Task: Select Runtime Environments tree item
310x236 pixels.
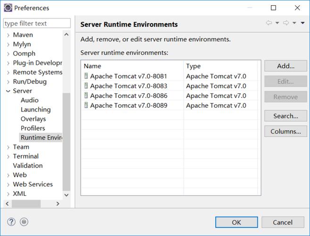Action: coord(41,137)
